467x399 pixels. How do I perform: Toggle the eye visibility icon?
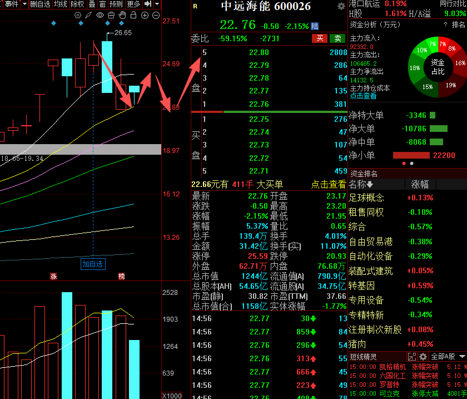pyautogui.click(x=100, y=15)
